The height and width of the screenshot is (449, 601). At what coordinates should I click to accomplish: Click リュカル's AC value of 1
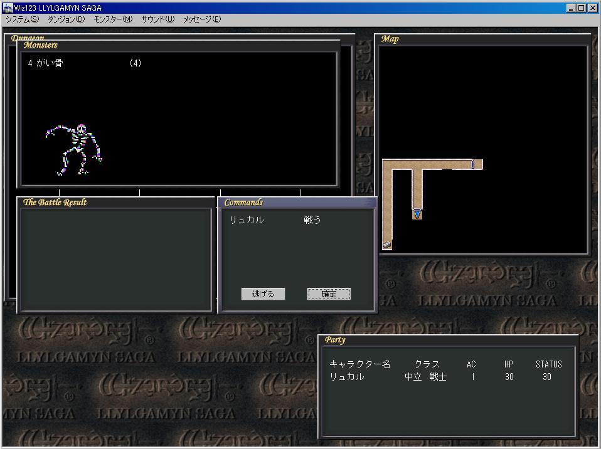click(x=473, y=377)
